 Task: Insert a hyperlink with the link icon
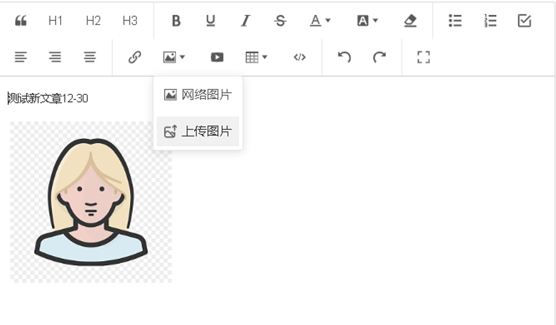(x=135, y=57)
